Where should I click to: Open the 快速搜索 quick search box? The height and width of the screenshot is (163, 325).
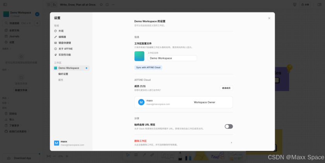tap(18, 23)
